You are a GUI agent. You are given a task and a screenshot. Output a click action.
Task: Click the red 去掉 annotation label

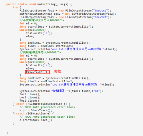[x=58, y=71]
